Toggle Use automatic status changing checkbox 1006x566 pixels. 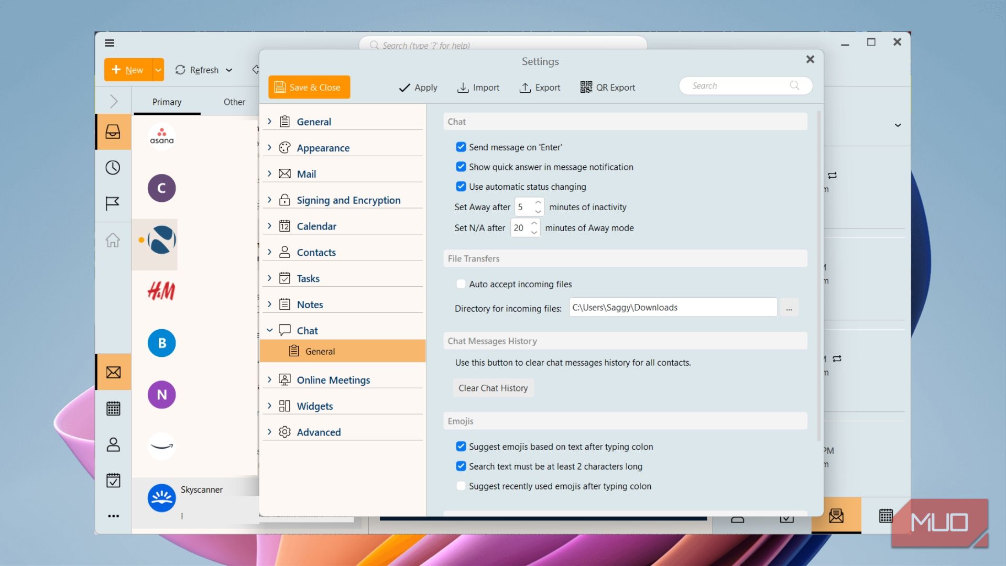(x=461, y=187)
